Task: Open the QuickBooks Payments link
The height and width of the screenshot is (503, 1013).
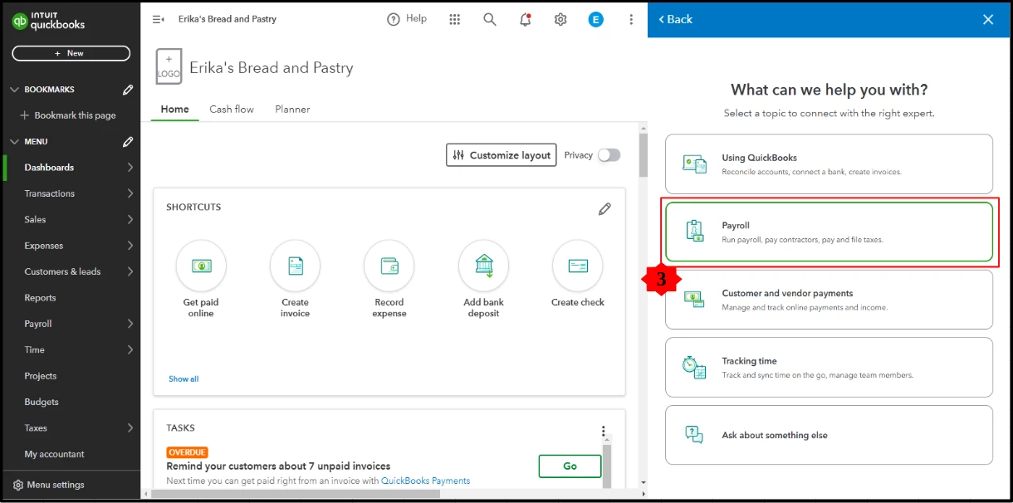Action: pos(426,481)
